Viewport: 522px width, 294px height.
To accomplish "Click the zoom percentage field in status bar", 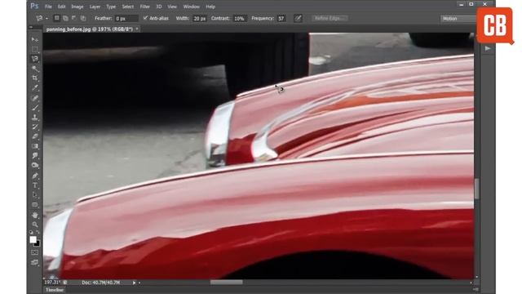I will [x=52, y=283].
